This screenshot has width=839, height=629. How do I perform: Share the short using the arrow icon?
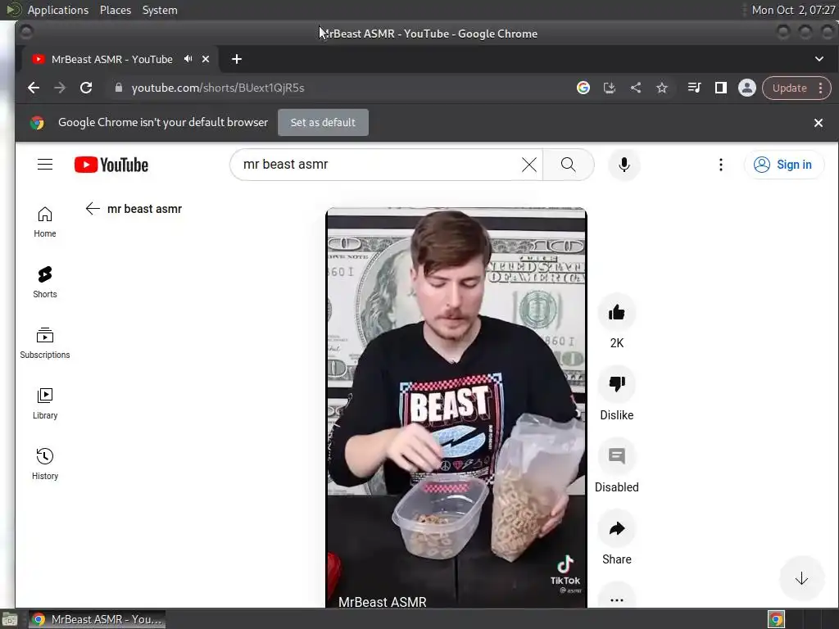pos(616,528)
